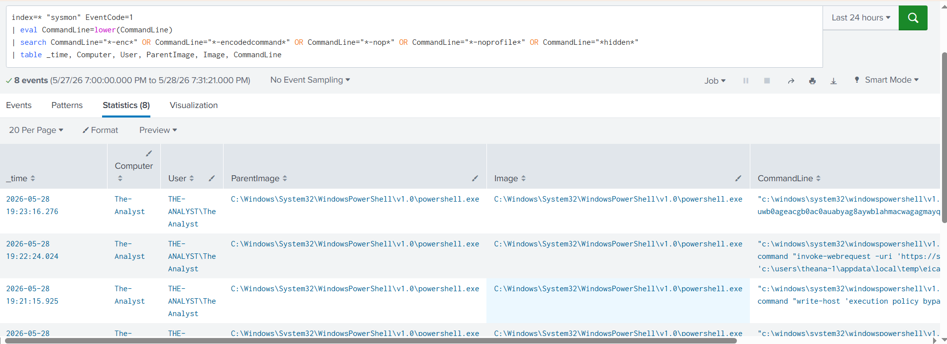The image size is (947, 344).
Task: Click timestamp 2026-05-28 19:23:16.276
Action: [x=32, y=205]
